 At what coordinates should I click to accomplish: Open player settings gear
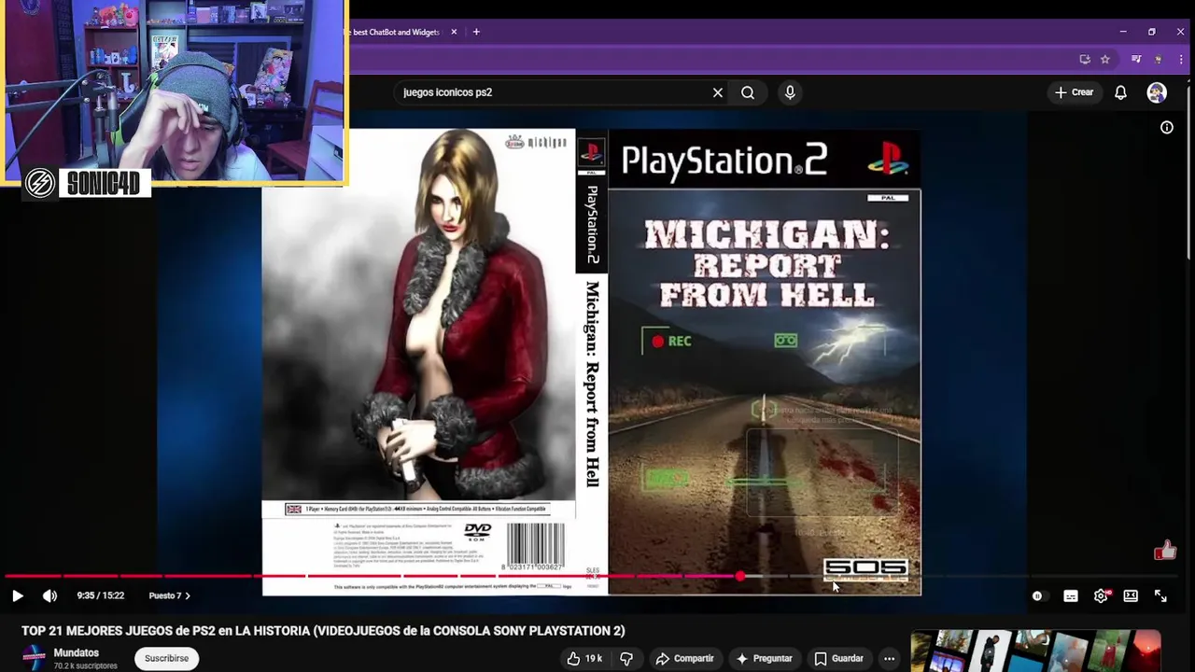pyautogui.click(x=1101, y=595)
